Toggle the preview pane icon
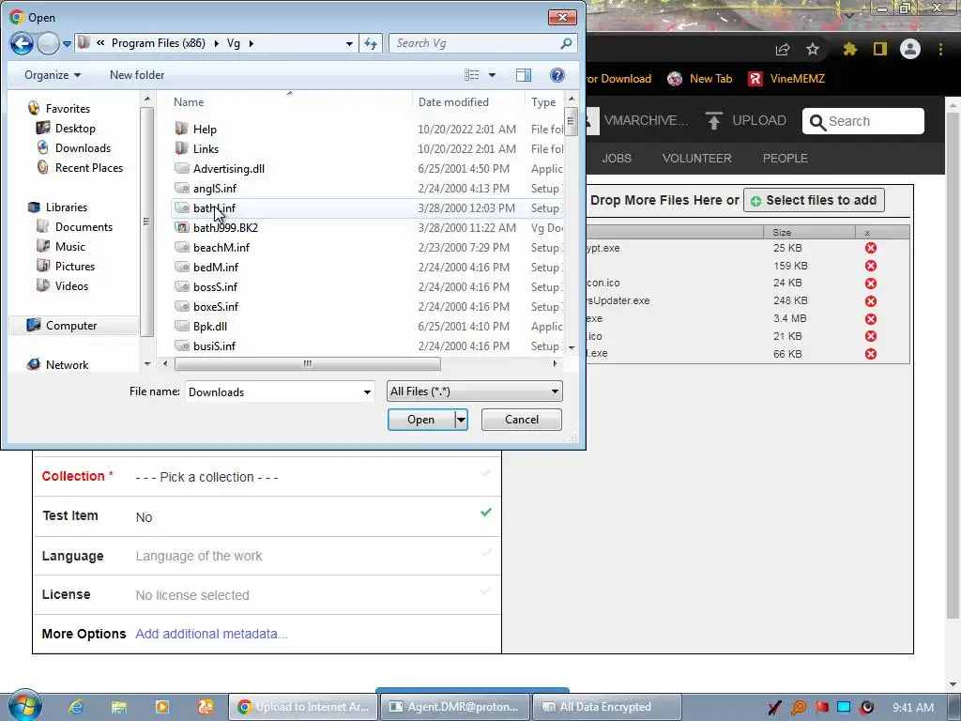This screenshot has height=721, width=961. 524,75
